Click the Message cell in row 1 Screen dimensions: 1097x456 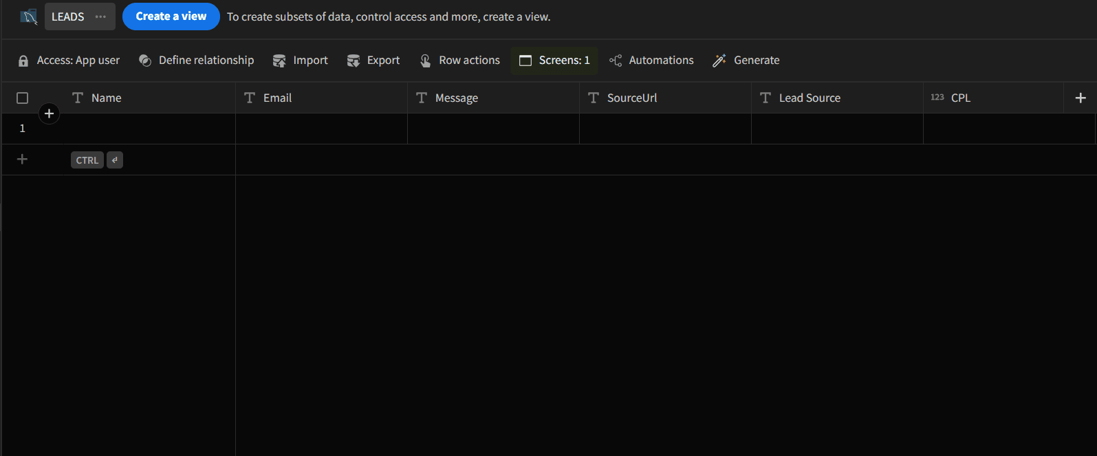(494, 129)
